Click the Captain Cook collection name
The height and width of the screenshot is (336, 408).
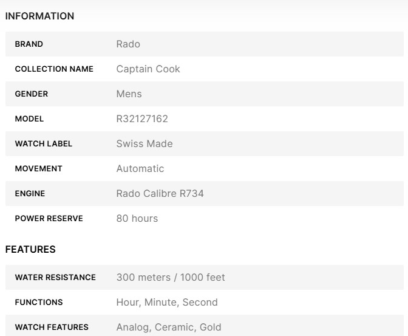[148, 69]
